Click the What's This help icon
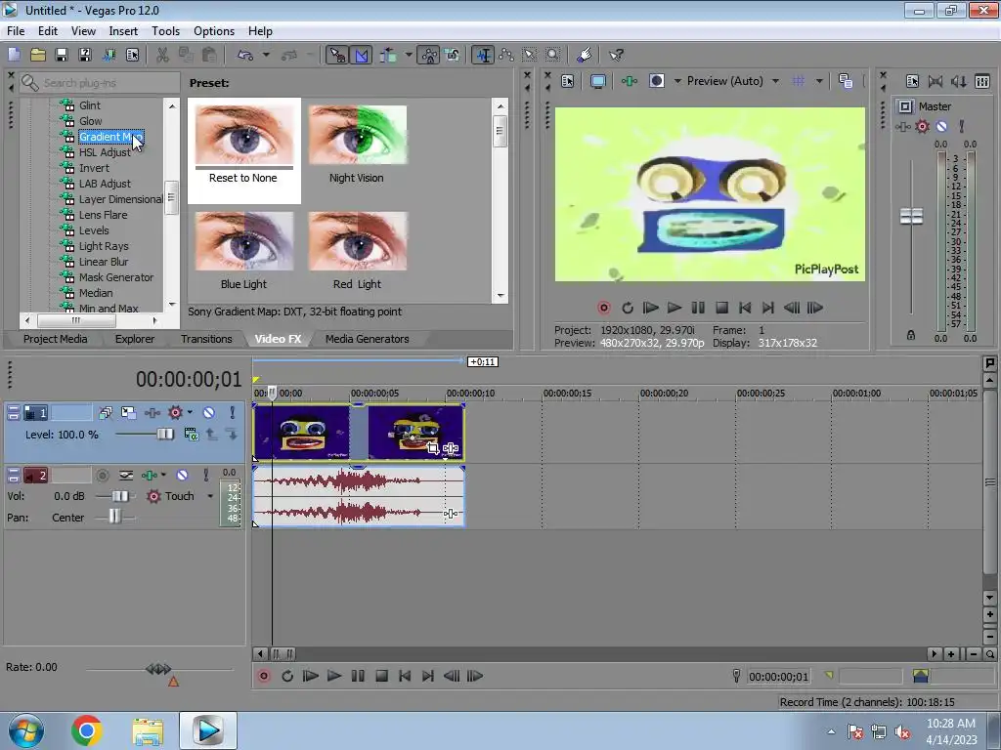 (616, 55)
